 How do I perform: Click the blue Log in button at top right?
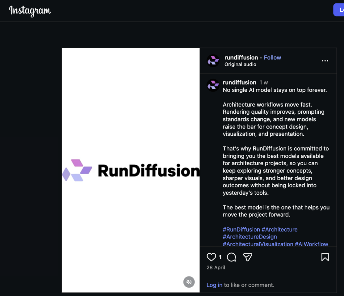coord(339,10)
